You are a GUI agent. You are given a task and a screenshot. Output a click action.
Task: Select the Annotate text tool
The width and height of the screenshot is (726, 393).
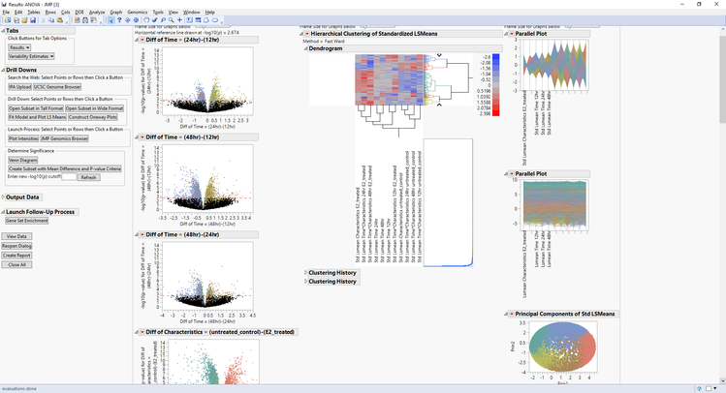(189, 20)
